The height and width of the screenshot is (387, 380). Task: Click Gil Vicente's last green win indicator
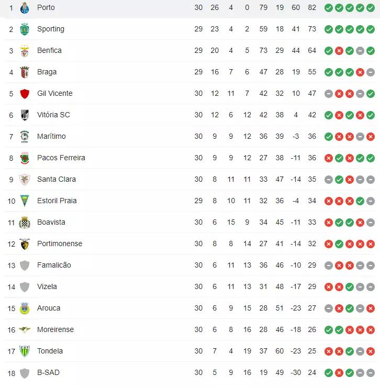[371, 94]
